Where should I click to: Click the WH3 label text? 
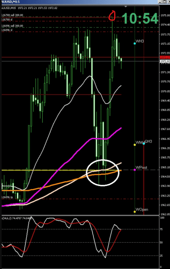[x=140, y=41]
